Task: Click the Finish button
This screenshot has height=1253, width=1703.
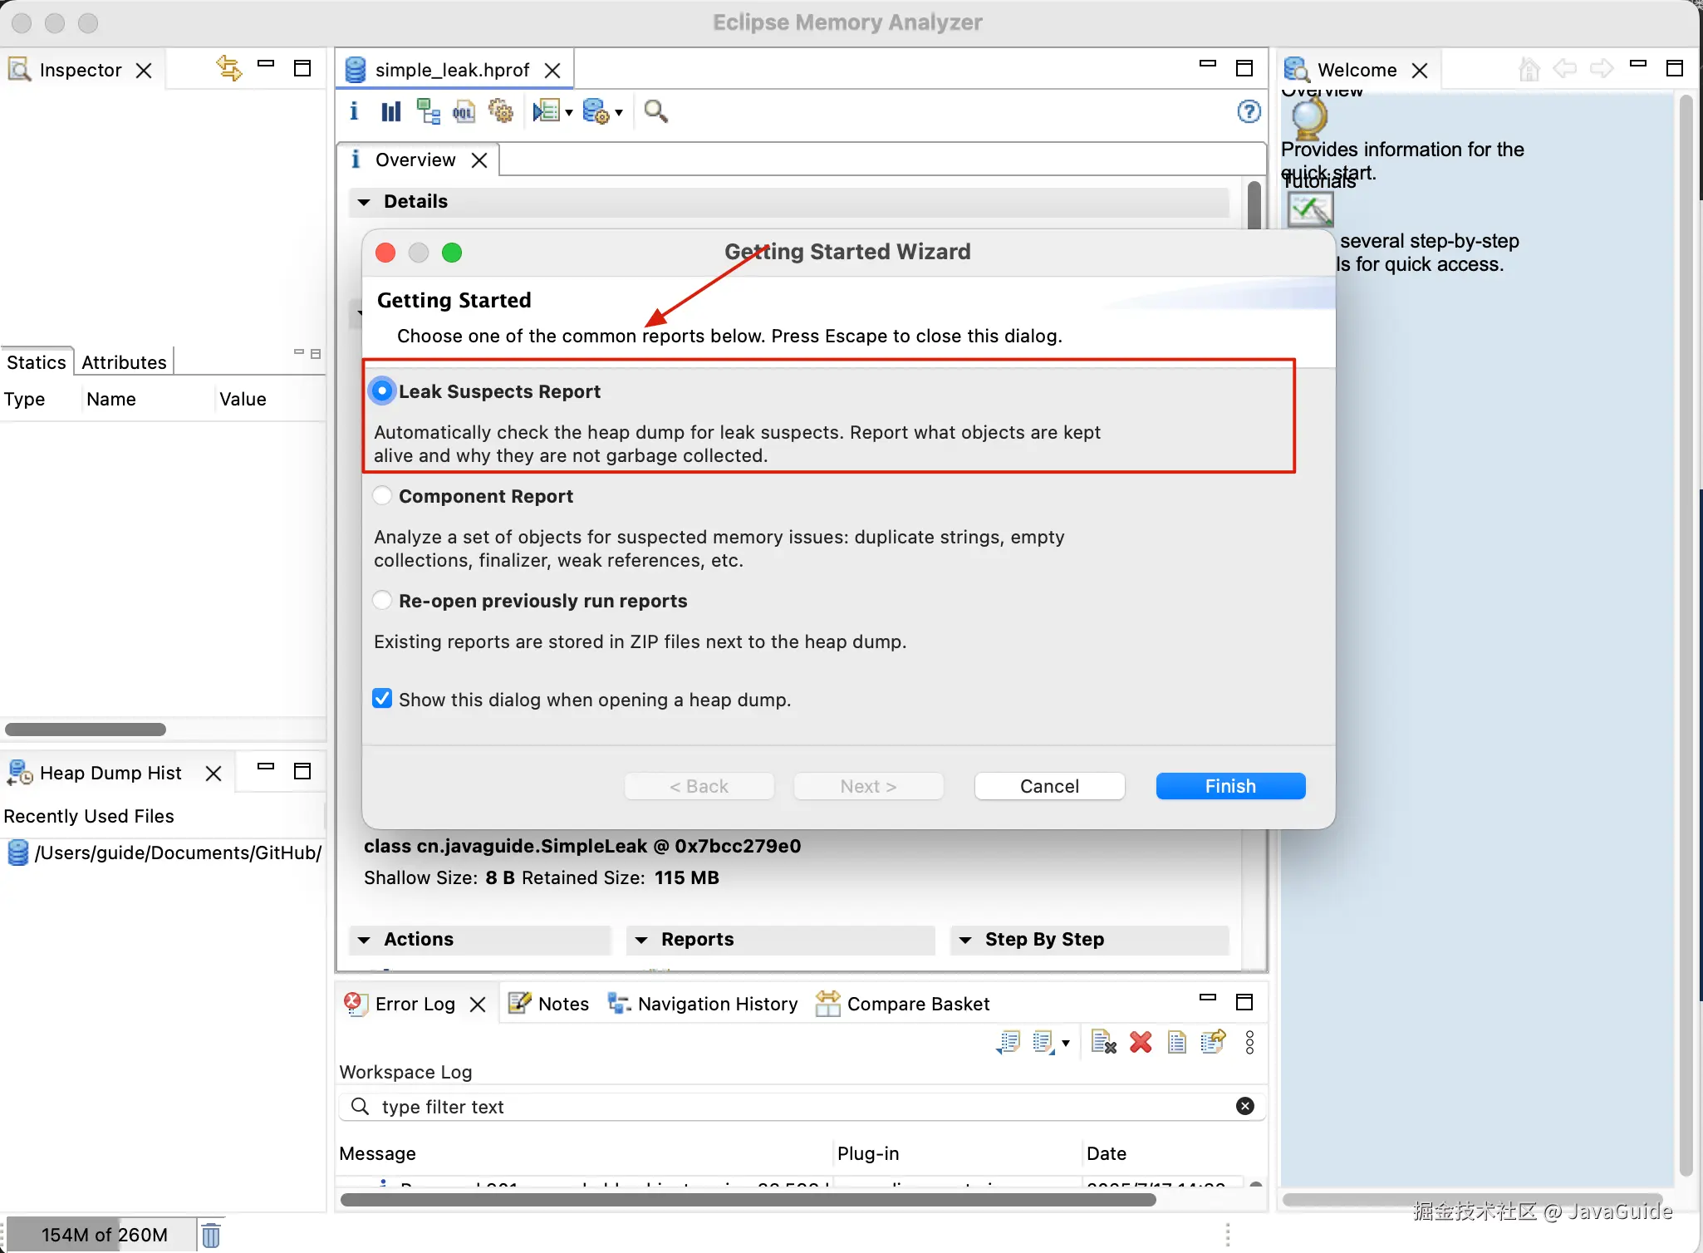Action: click(1229, 786)
